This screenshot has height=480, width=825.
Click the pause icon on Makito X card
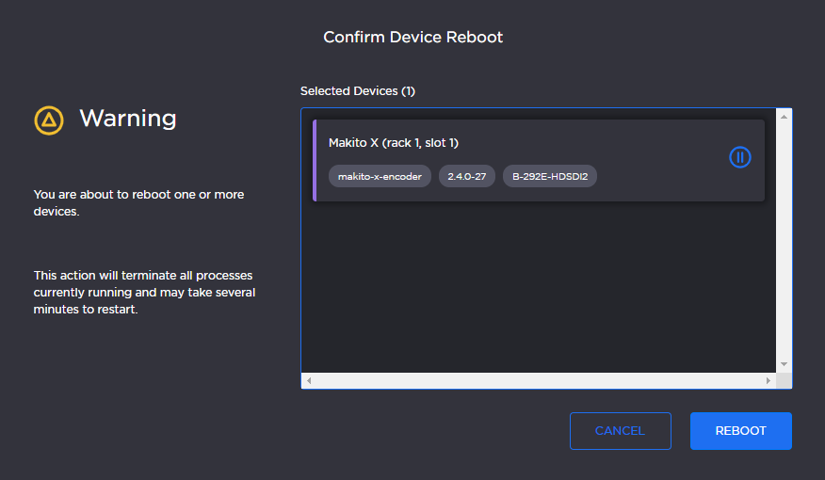(740, 158)
